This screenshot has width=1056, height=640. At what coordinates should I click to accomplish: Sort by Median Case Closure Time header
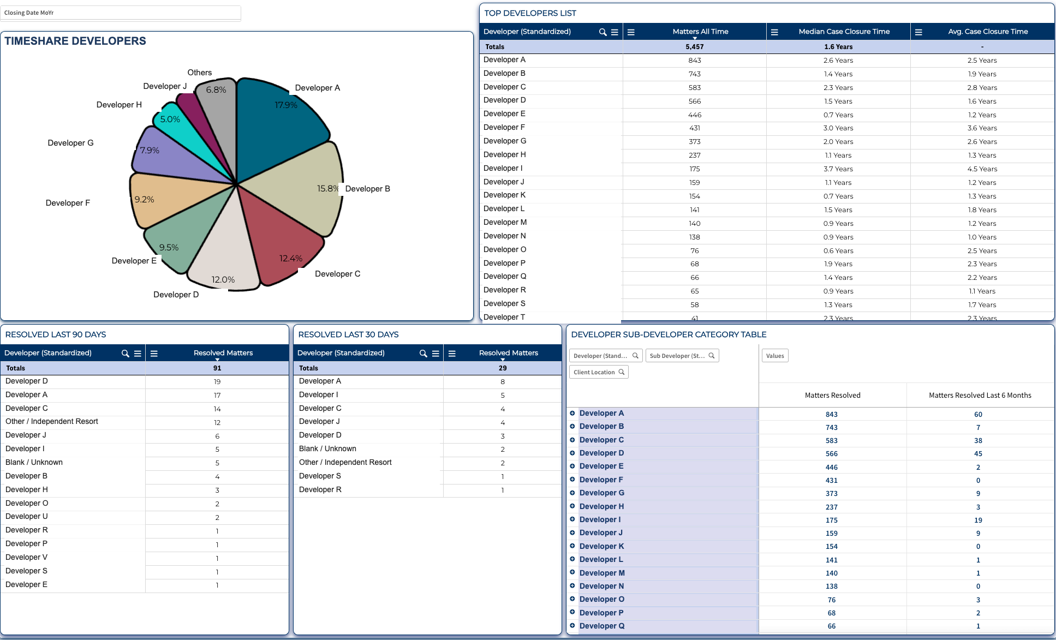844,32
